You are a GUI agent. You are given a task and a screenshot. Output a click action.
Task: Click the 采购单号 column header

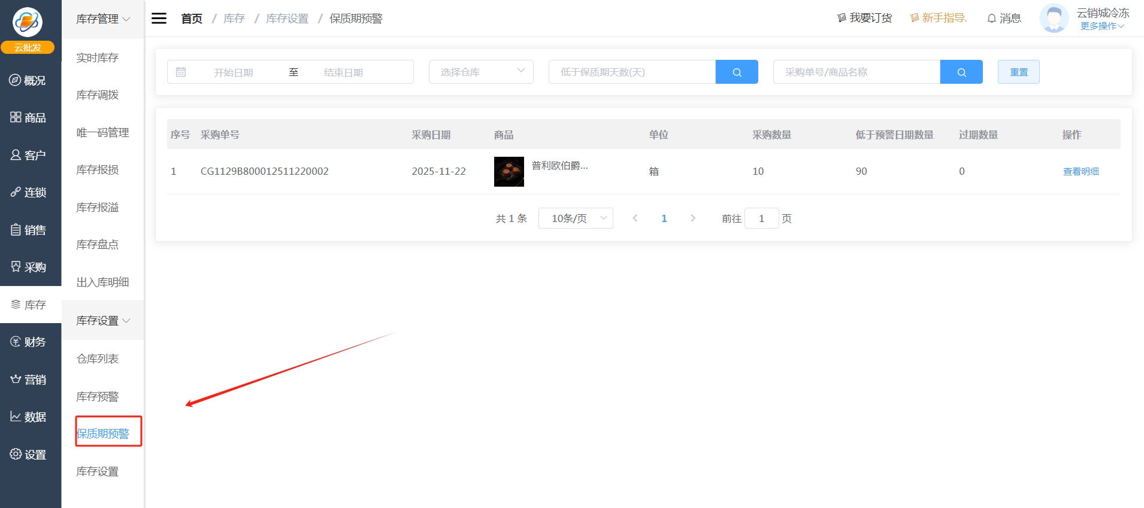coord(220,135)
